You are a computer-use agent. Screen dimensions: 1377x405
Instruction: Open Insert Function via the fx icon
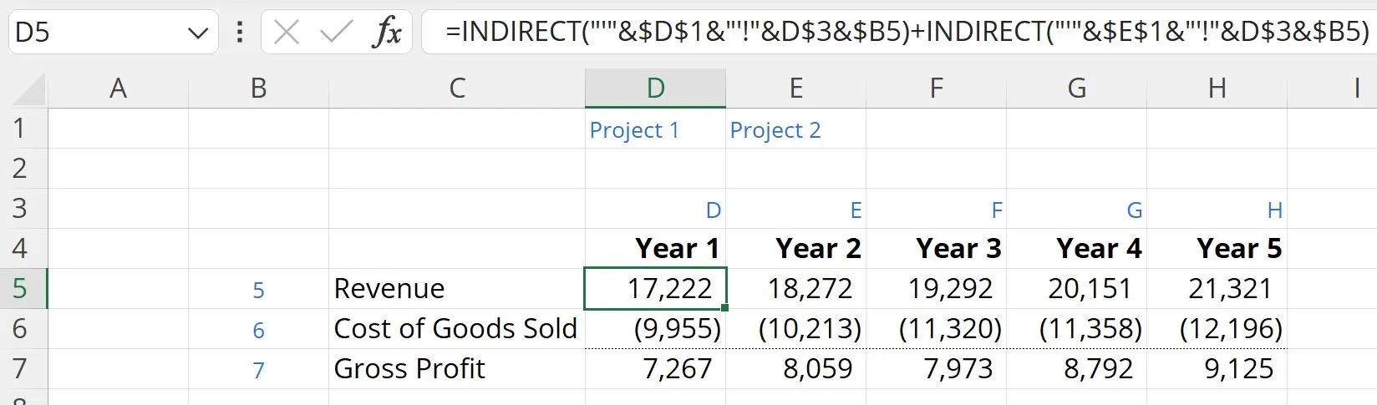coord(388,33)
